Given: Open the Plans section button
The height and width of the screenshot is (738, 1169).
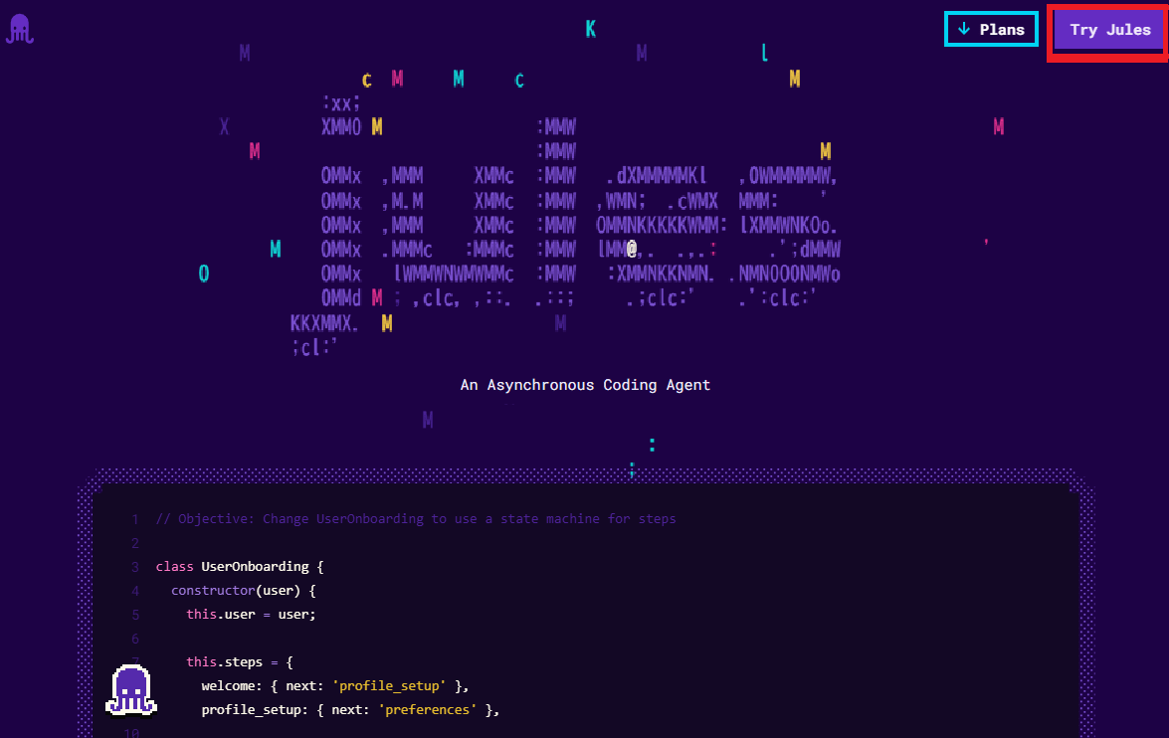Looking at the screenshot, I should pos(991,29).
